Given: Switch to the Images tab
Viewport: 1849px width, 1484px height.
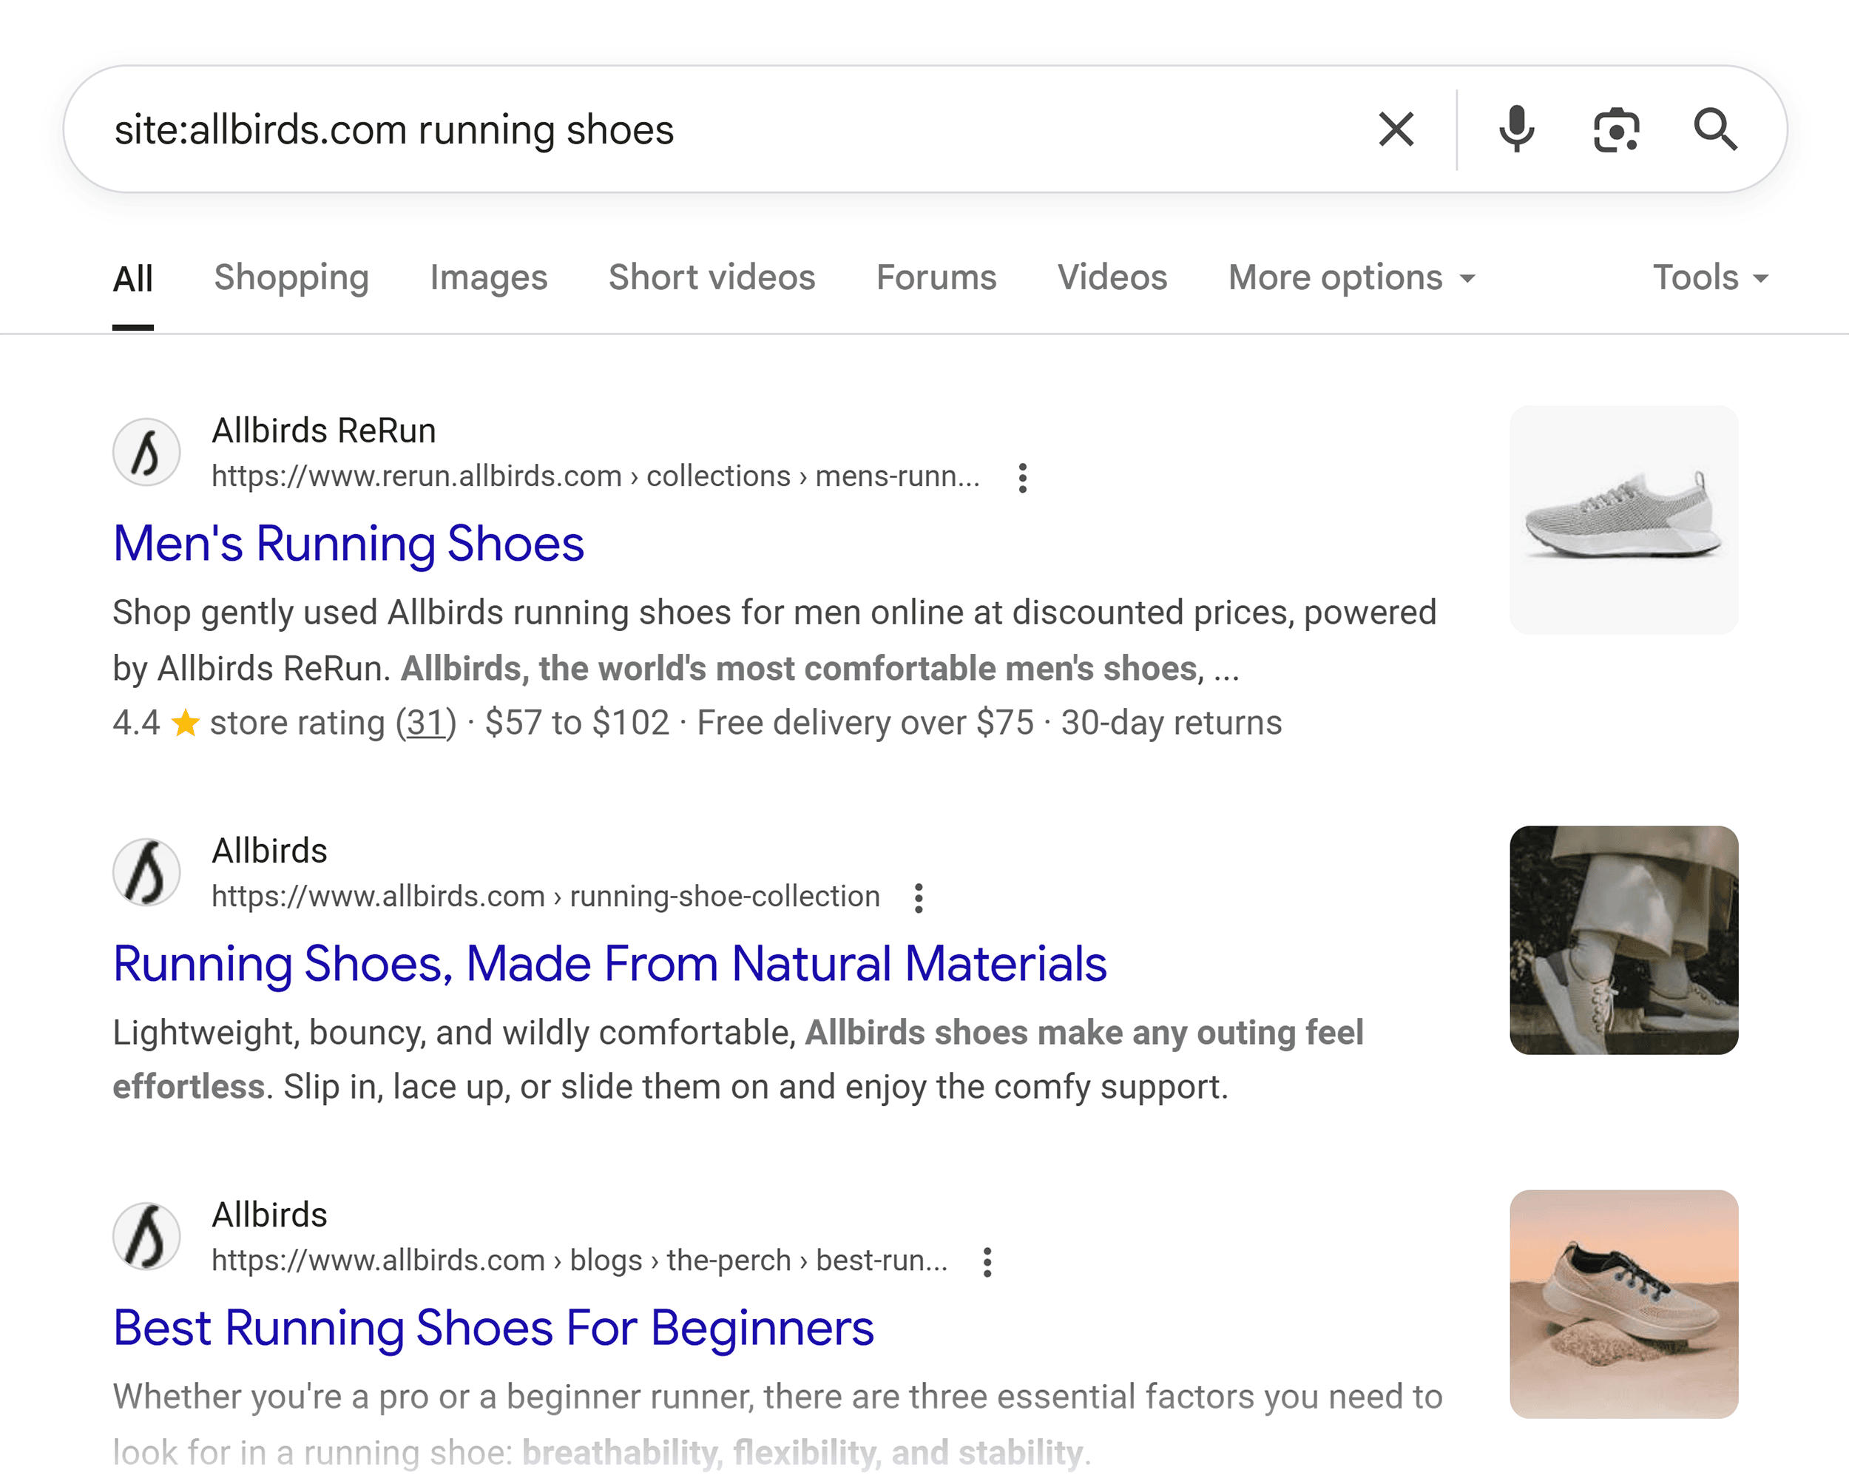Looking at the screenshot, I should 489,278.
